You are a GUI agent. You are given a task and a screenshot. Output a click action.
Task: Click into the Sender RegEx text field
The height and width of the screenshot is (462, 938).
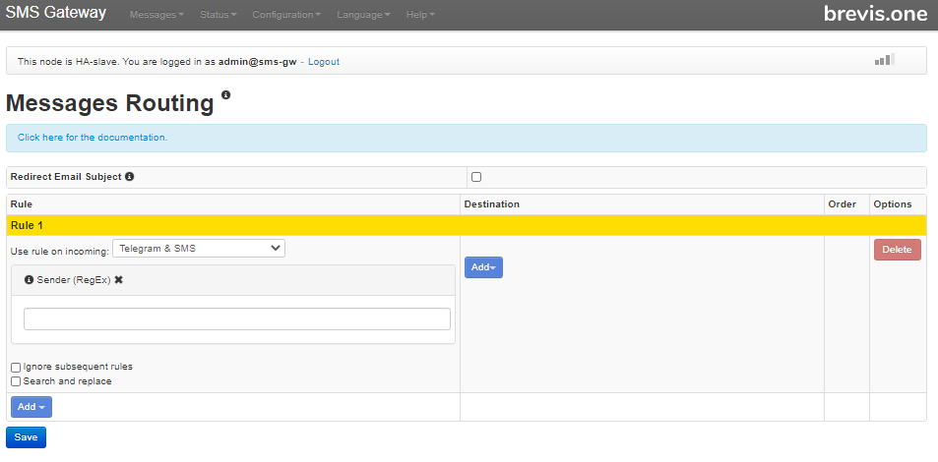pyautogui.click(x=236, y=319)
